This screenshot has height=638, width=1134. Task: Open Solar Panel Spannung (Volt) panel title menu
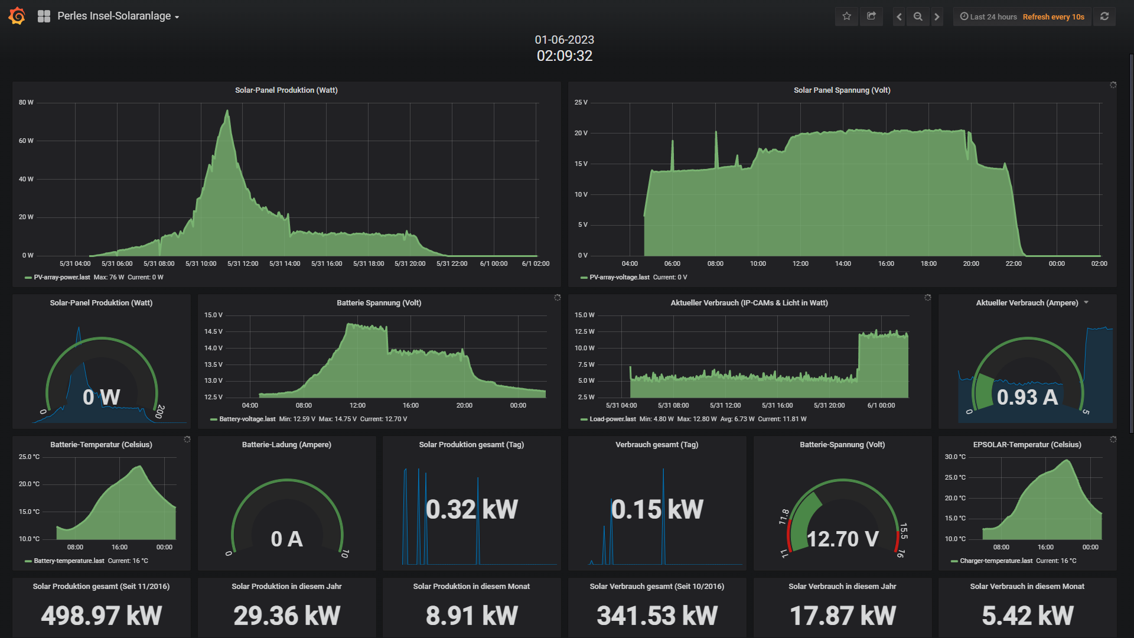click(842, 90)
